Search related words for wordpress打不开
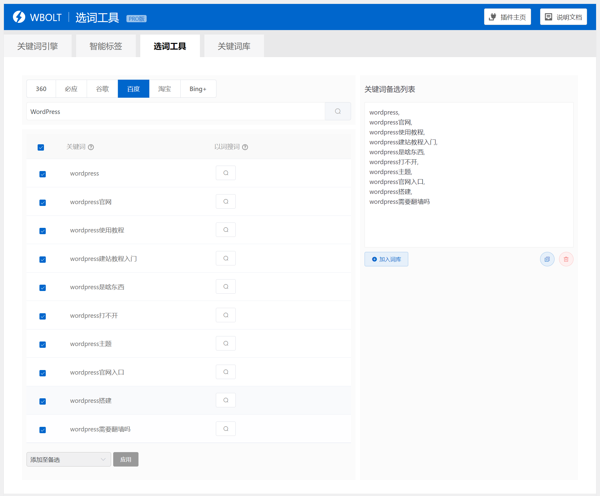 [226, 315]
